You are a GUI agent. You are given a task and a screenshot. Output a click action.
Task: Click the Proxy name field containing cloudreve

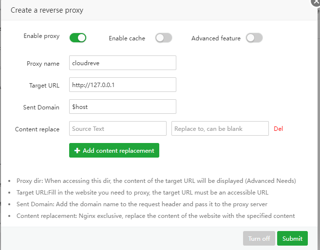(x=123, y=63)
